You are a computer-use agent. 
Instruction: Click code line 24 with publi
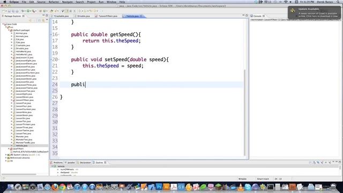coord(151,85)
